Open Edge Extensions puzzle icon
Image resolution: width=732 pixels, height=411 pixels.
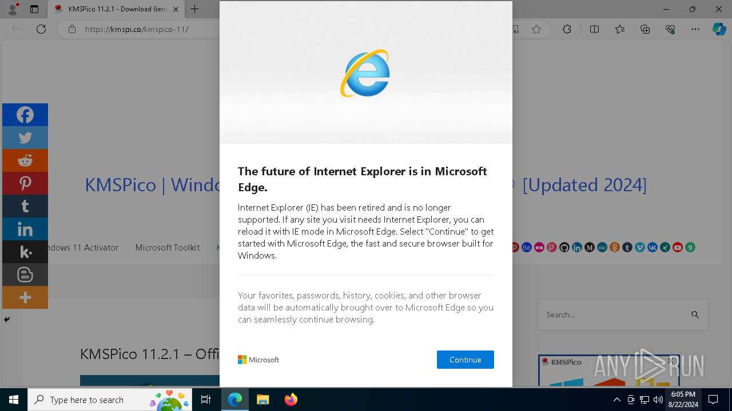click(567, 29)
